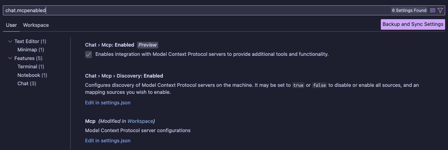Screen dimensions: 448x150
Task: Switch to the Workspace settings tab
Action: click(36, 25)
